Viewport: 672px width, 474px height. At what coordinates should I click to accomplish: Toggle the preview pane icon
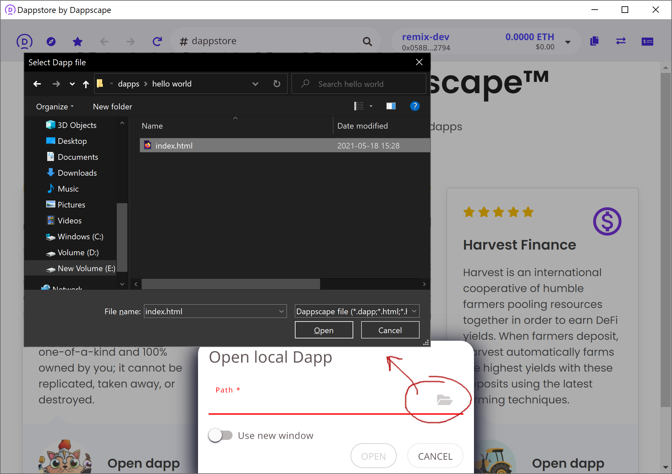(x=391, y=106)
